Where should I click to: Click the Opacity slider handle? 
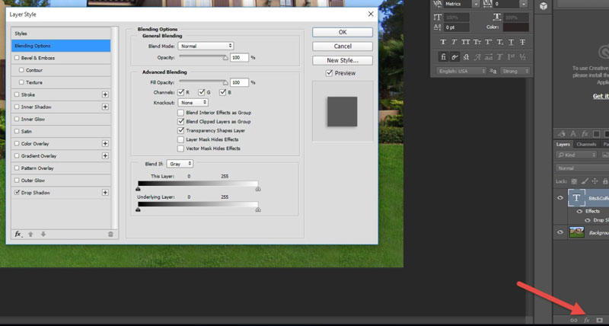pyautogui.click(x=225, y=58)
